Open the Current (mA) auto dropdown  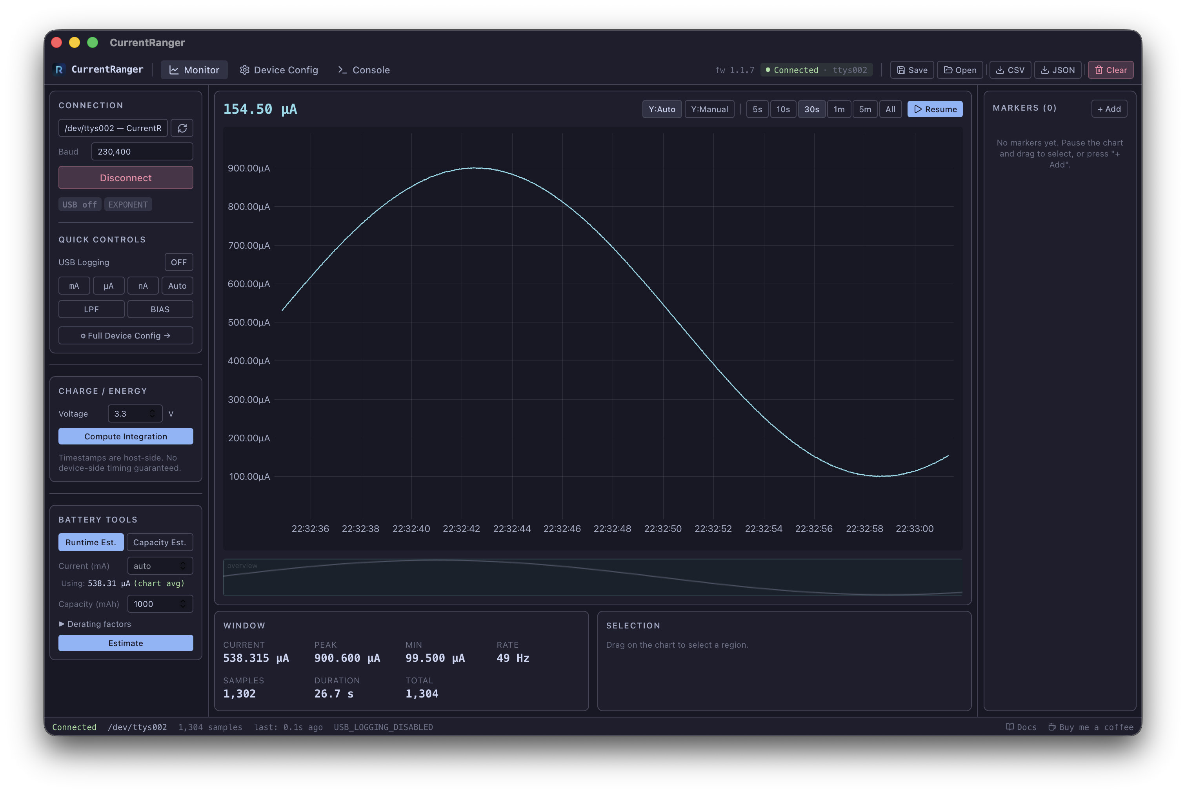pos(160,566)
